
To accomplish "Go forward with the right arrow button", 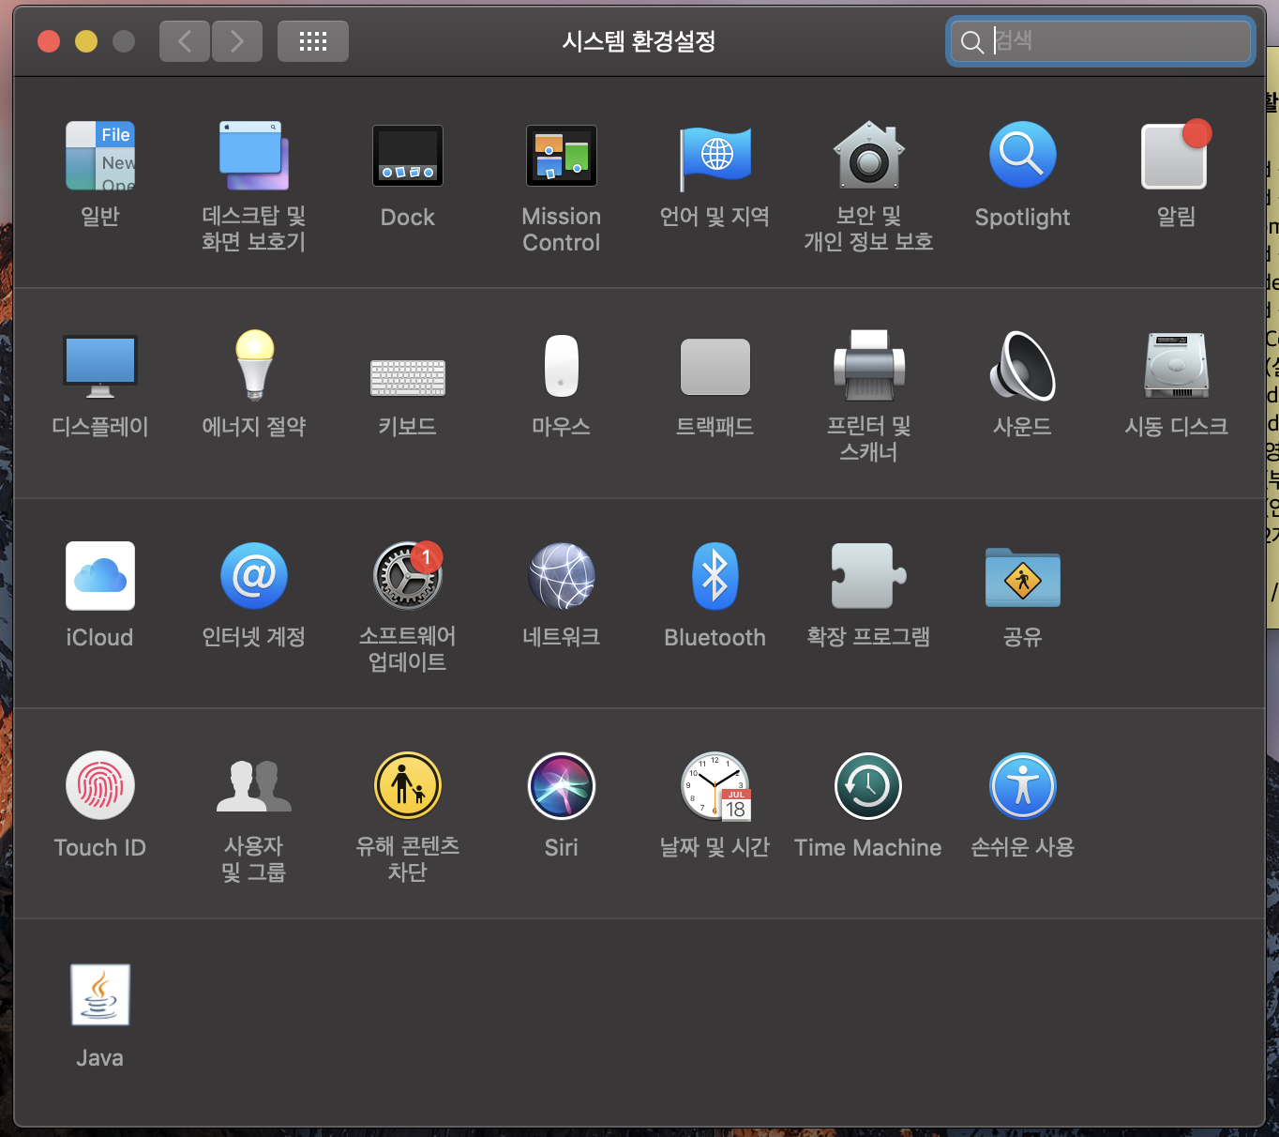I will (237, 41).
